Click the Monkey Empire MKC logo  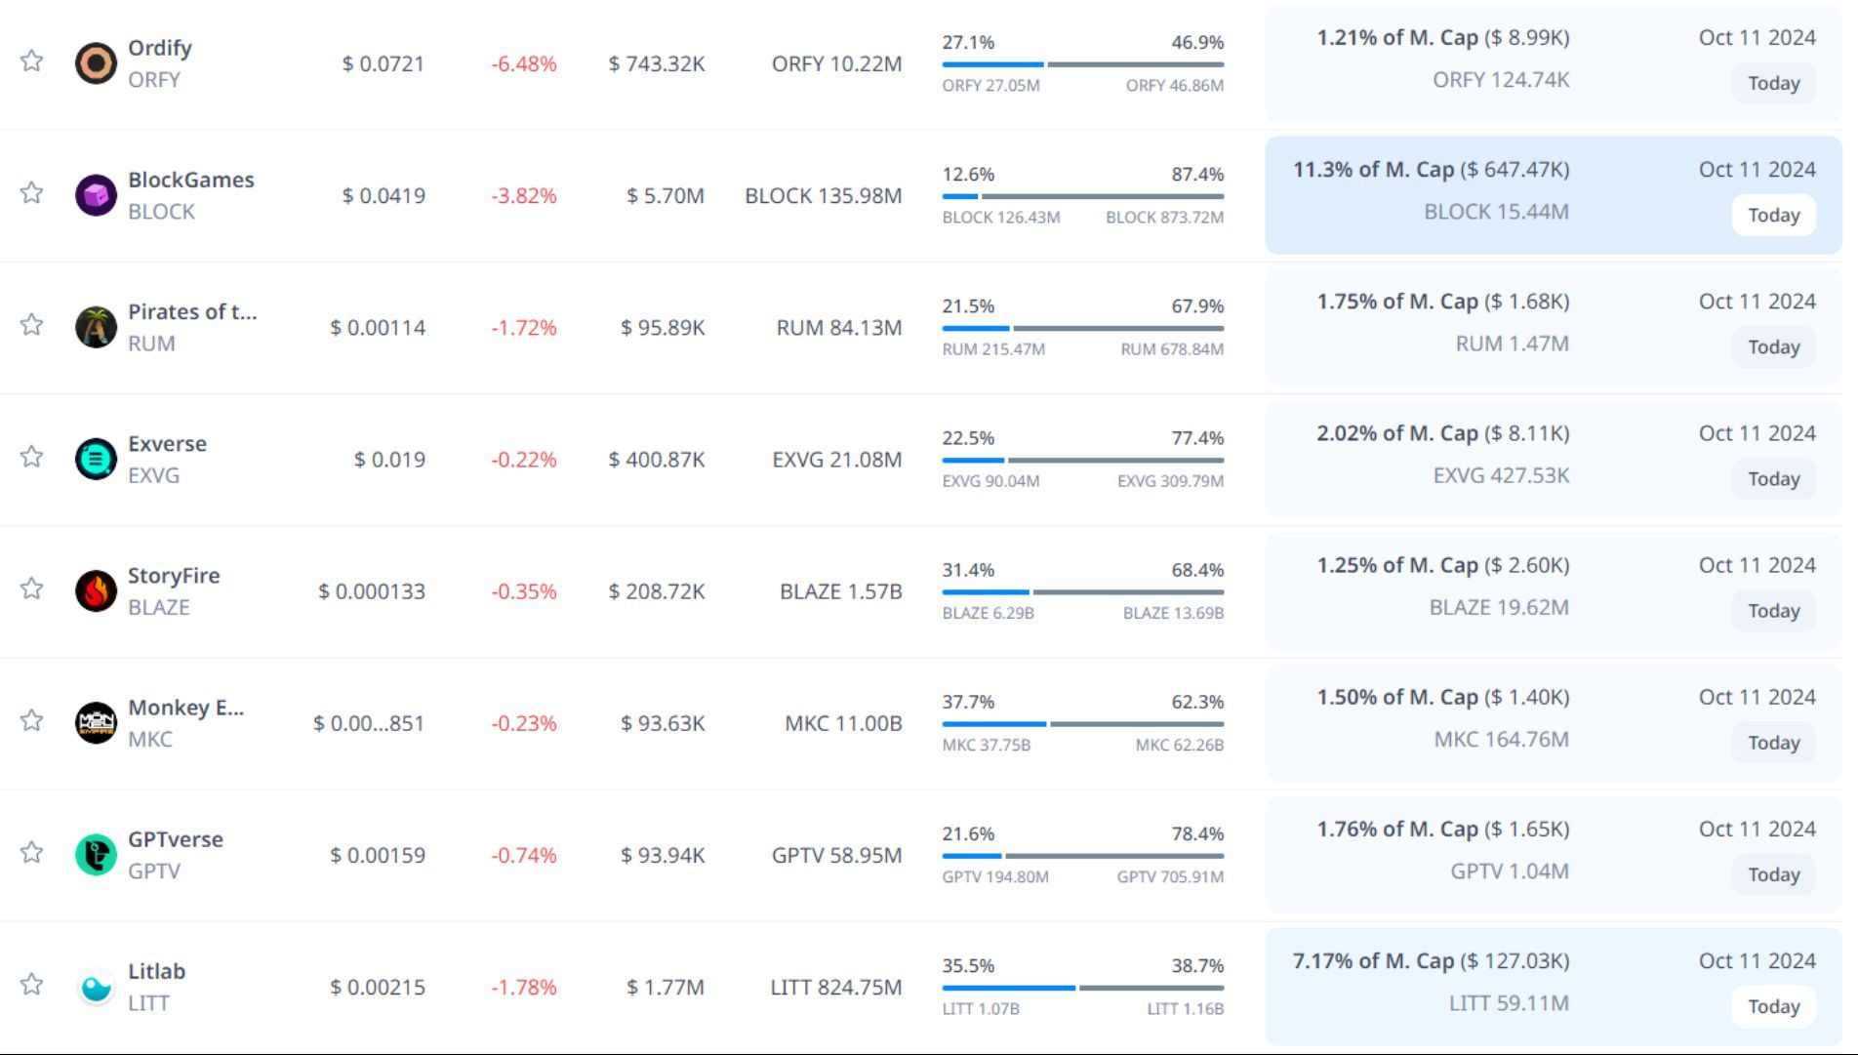(96, 722)
